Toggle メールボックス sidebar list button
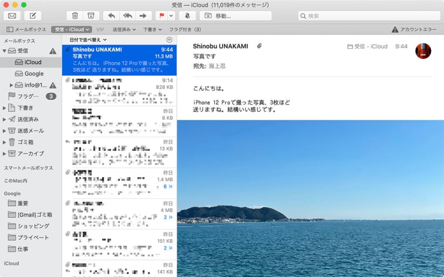The height and width of the screenshot is (277, 444). (26, 29)
